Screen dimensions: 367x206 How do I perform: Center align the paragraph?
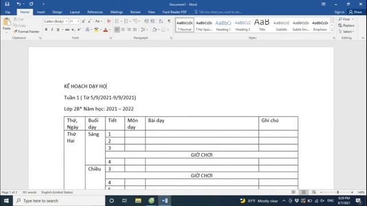[123, 30]
